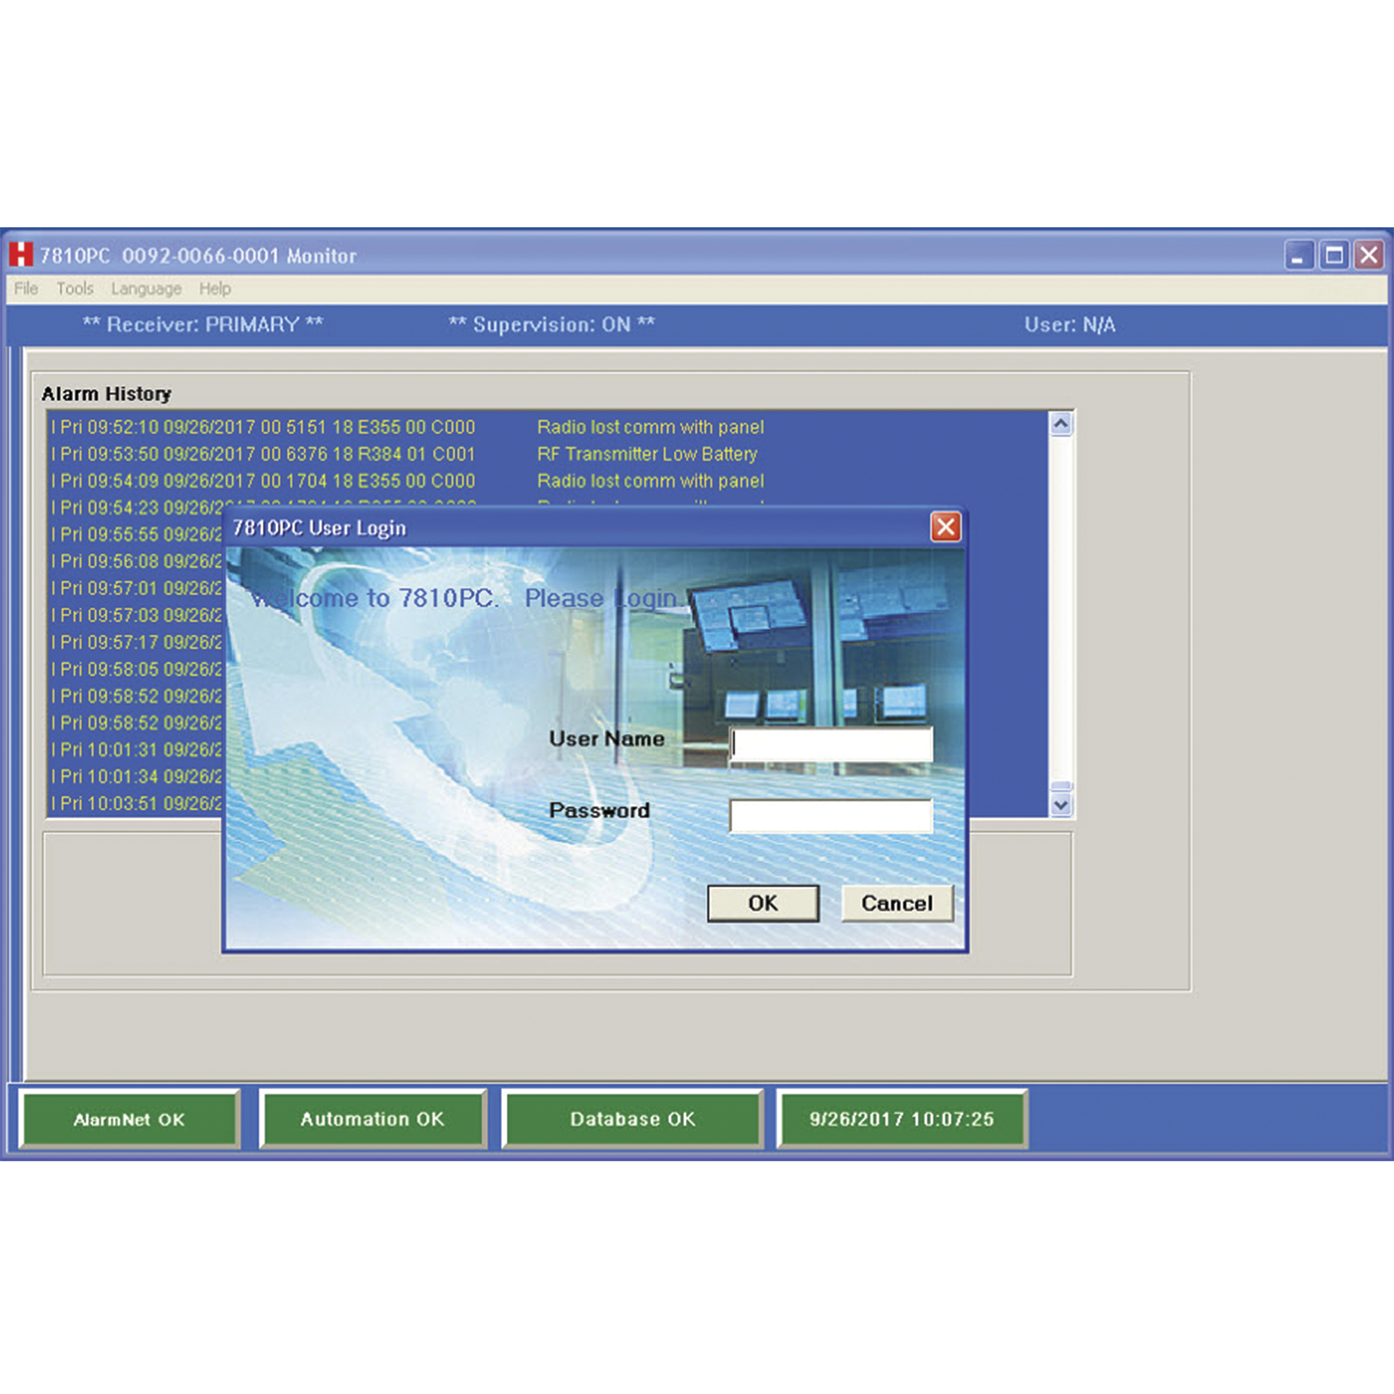Click the date and time status display
This screenshot has height=1394, width=1394.
click(x=901, y=1119)
